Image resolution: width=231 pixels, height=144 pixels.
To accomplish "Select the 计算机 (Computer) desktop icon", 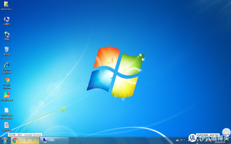I will click(x=6, y=21).
